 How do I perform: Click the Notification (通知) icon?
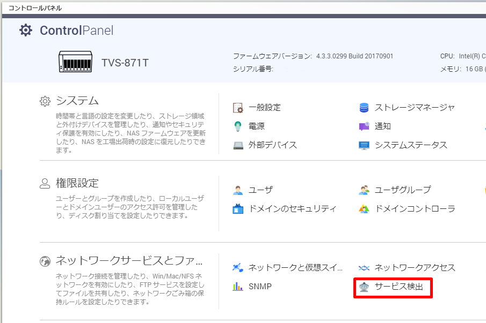364,126
